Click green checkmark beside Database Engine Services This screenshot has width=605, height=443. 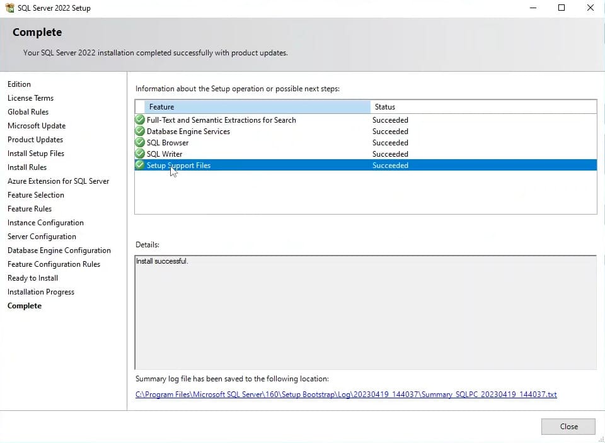pyautogui.click(x=140, y=132)
